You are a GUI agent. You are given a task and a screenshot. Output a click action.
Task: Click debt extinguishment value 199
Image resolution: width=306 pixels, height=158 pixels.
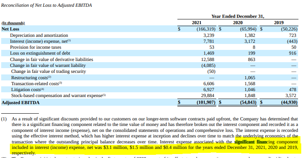click(252, 53)
